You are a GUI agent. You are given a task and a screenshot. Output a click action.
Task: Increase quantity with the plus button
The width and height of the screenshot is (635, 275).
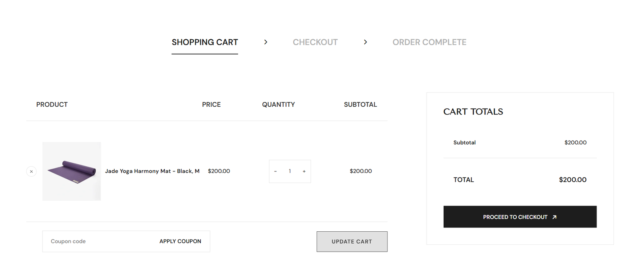pos(304,171)
